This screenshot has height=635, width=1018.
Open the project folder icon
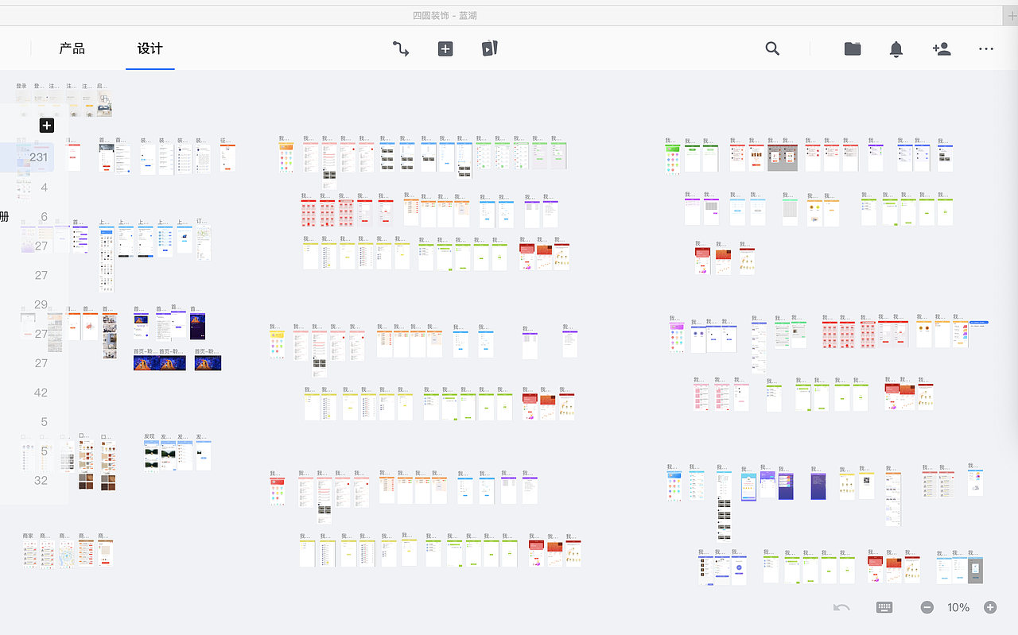pyautogui.click(x=853, y=48)
